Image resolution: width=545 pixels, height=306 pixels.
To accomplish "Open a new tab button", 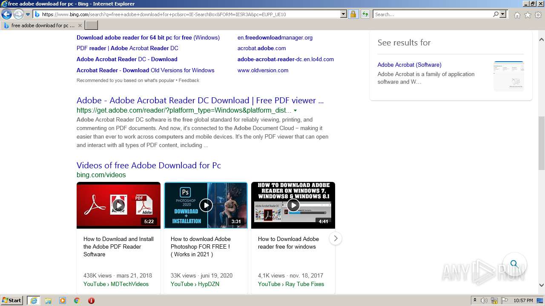I will pos(92,25).
